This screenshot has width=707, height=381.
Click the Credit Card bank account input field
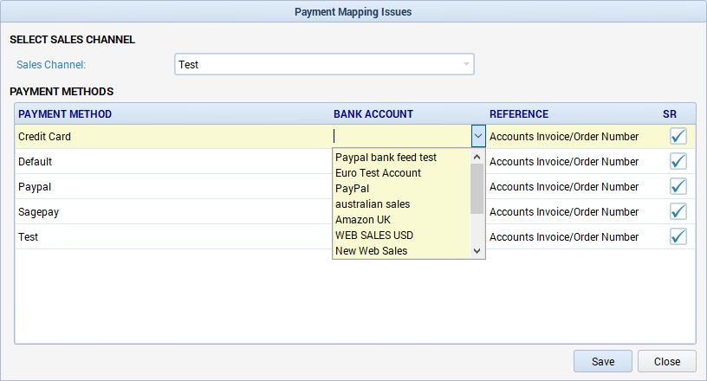(402, 136)
